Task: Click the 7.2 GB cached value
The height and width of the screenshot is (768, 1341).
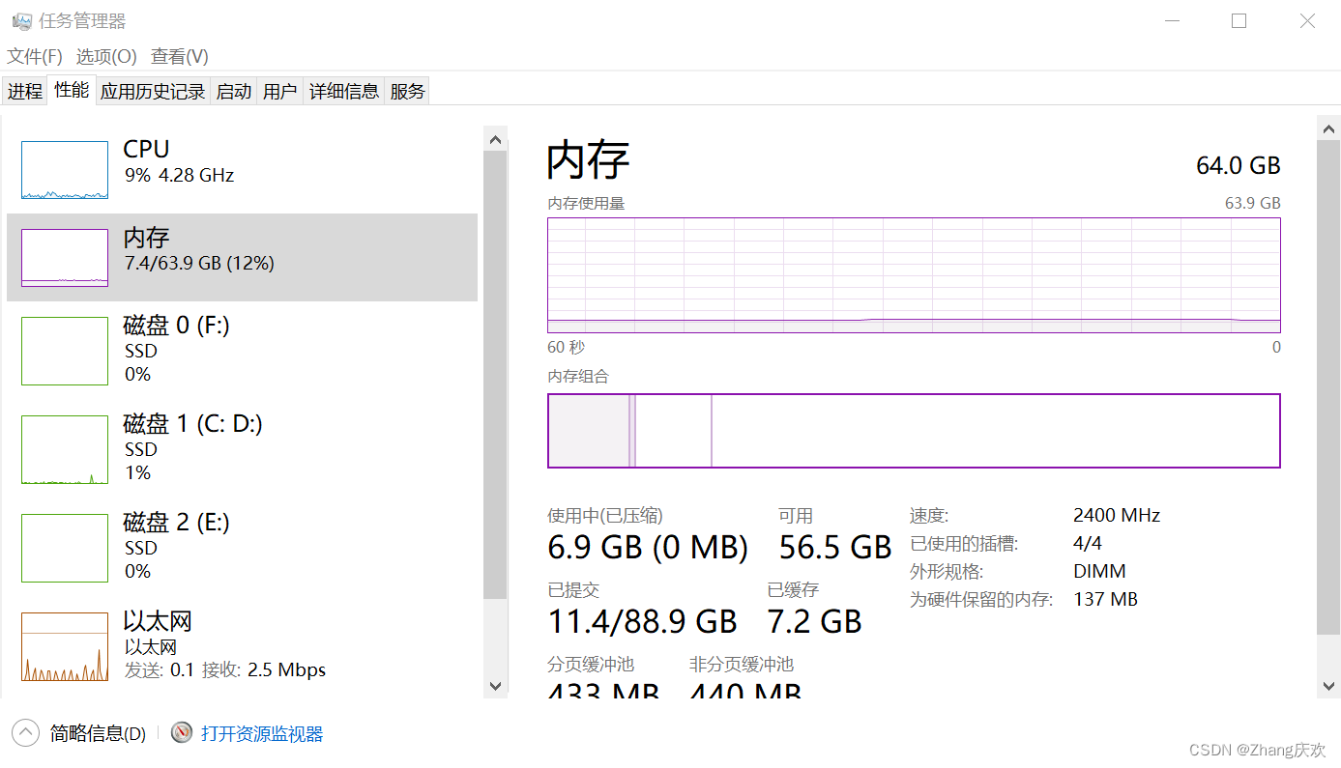Action: pyautogui.click(x=815, y=620)
